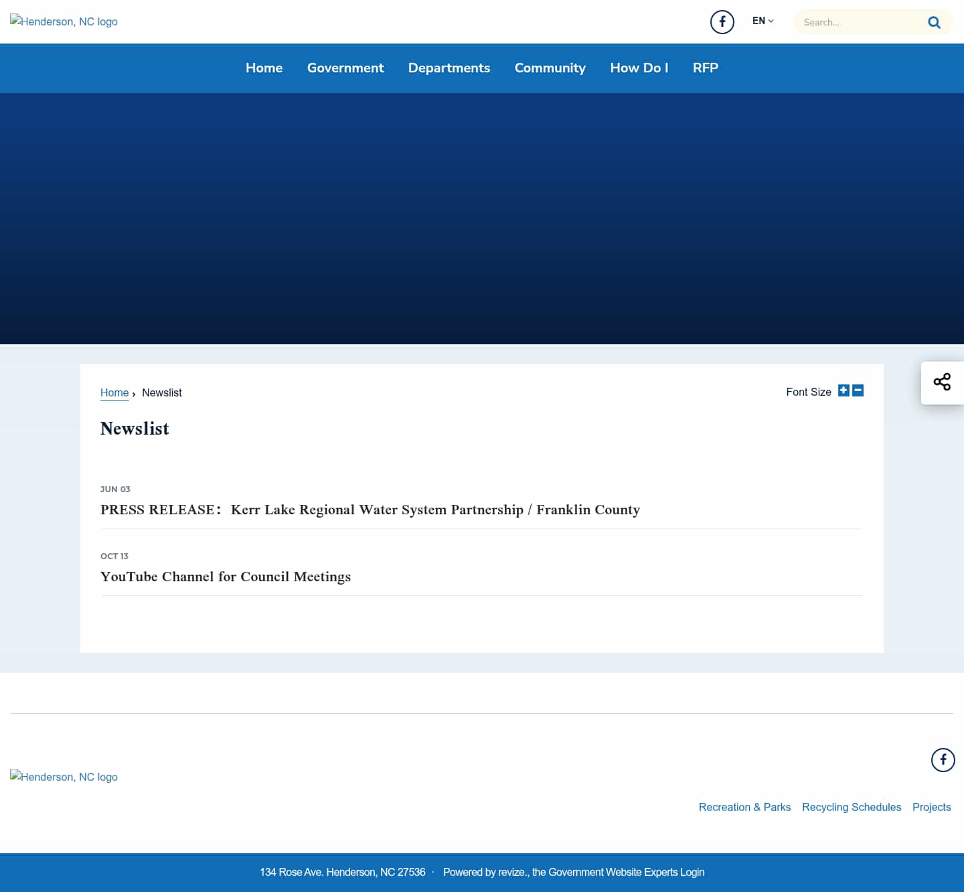Image resolution: width=964 pixels, height=892 pixels.
Task: Visit the Projects footer link
Action: pyautogui.click(x=931, y=807)
